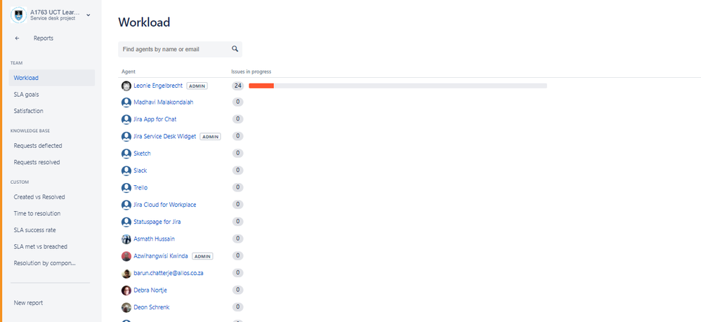Screen dimensions: 701x322
Task: Open the Trello agent link
Action: [140, 187]
